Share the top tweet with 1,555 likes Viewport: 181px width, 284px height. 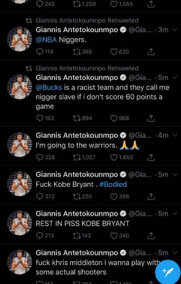[151, 4]
